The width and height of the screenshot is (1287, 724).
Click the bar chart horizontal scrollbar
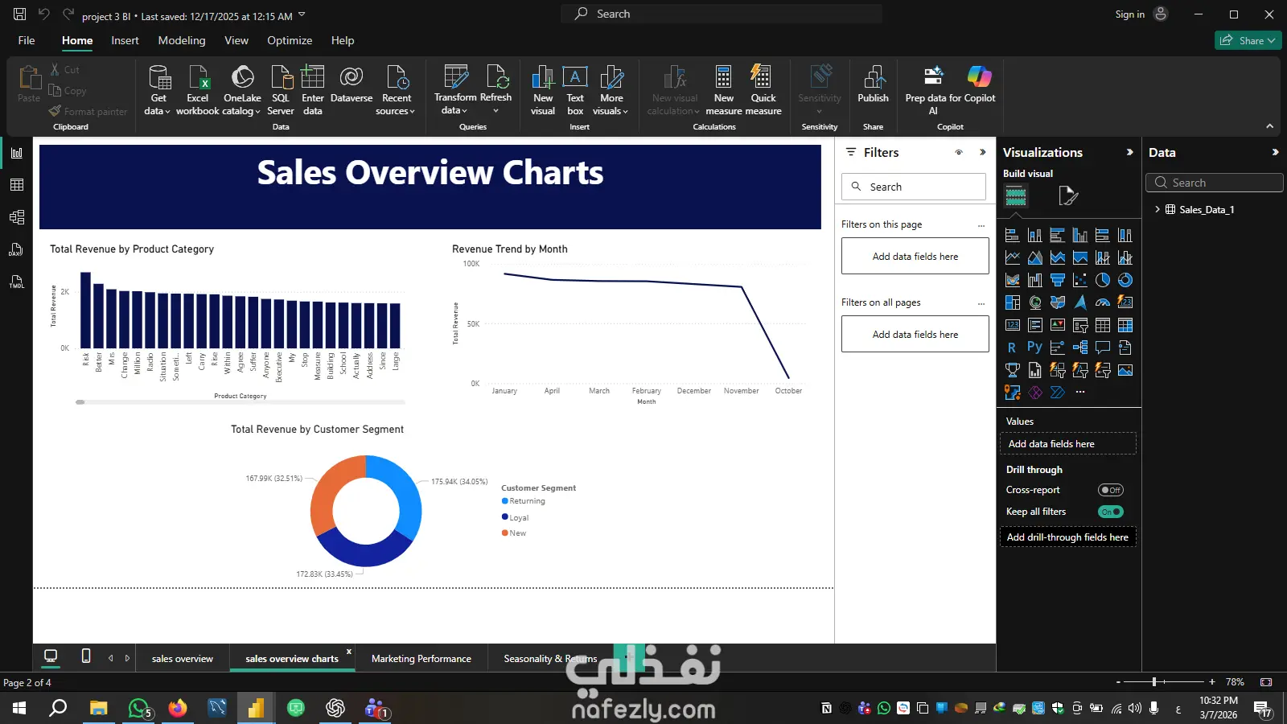point(240,401)
